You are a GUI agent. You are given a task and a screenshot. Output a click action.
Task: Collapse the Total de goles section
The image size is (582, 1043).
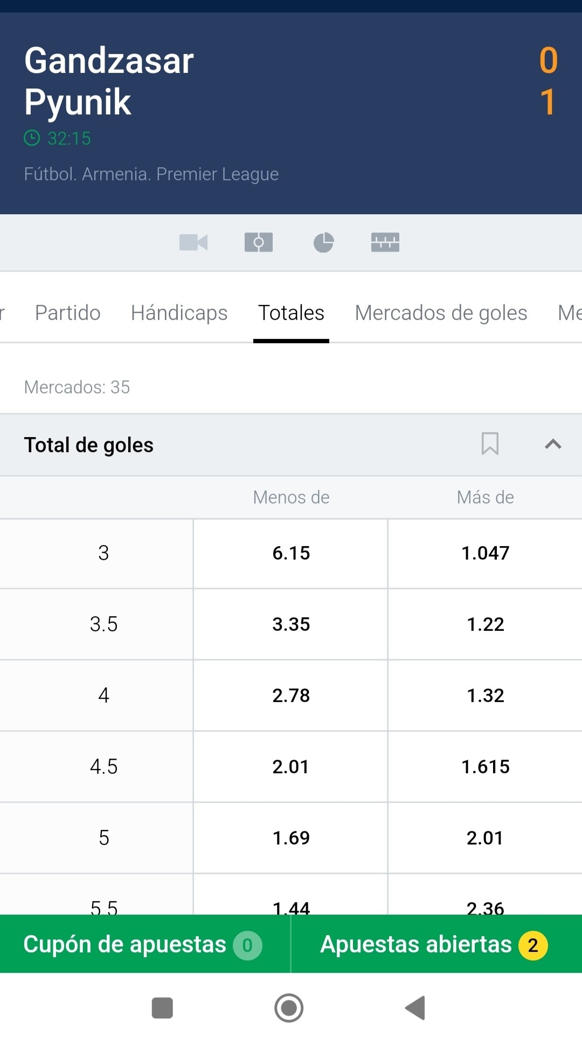(x=553, y=444)
